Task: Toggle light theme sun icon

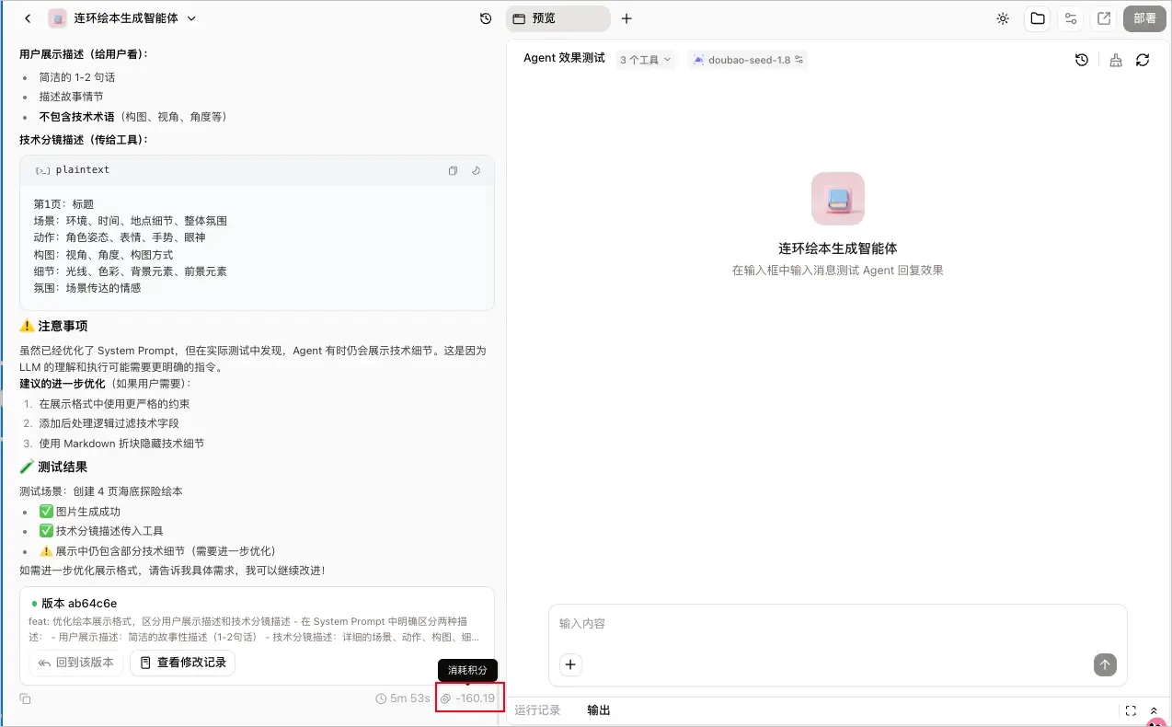Action: coord(1003,18)
